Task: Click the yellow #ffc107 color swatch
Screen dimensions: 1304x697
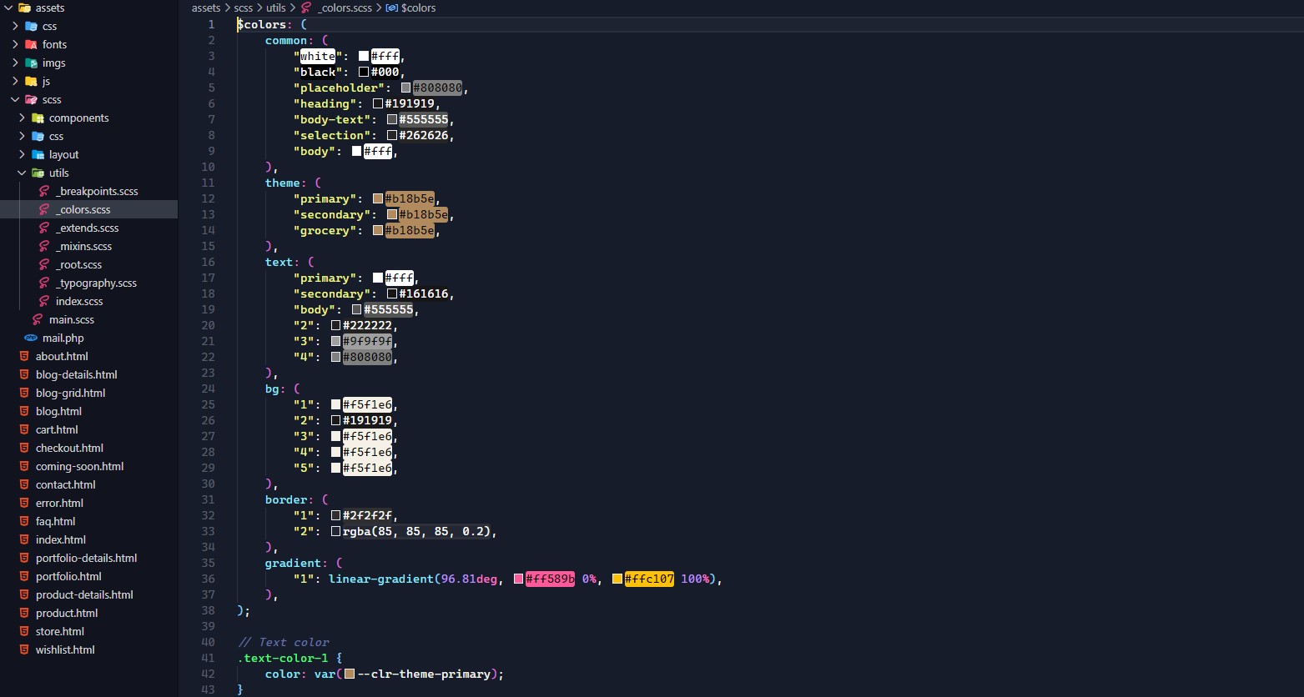Action: (x=617, y=579)
